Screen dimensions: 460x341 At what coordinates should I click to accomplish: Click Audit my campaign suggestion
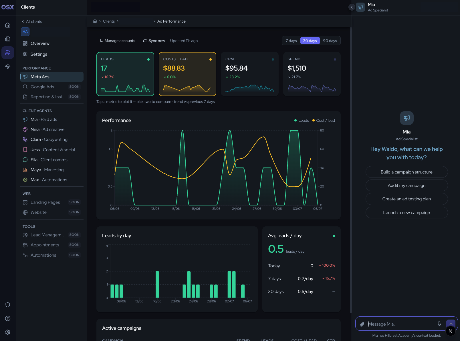pos(407,186)
